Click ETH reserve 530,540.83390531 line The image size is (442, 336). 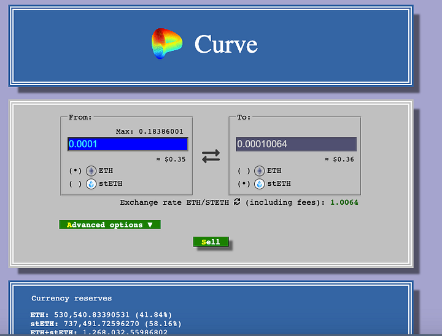point(101,315)
